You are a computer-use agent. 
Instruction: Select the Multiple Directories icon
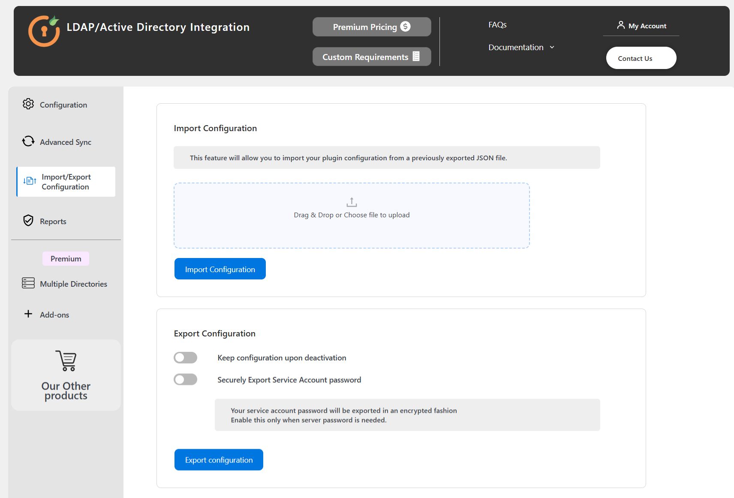[28, 283]
